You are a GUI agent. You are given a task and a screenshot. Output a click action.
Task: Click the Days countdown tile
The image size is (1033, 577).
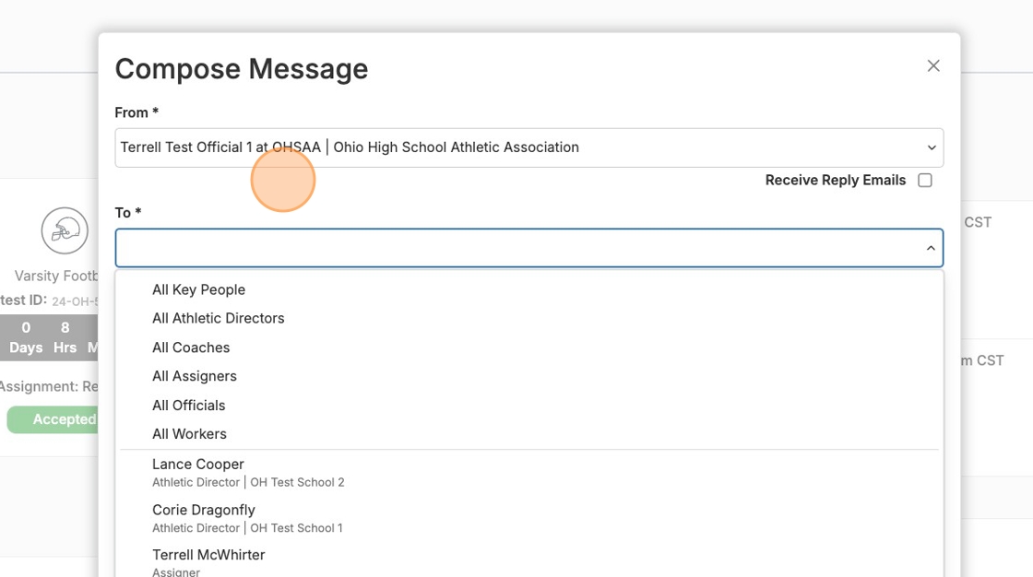[26, 337]
